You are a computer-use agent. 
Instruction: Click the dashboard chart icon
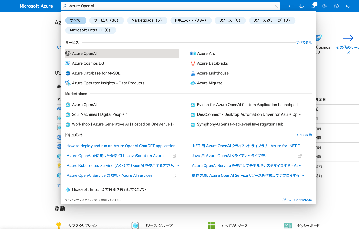288,225
